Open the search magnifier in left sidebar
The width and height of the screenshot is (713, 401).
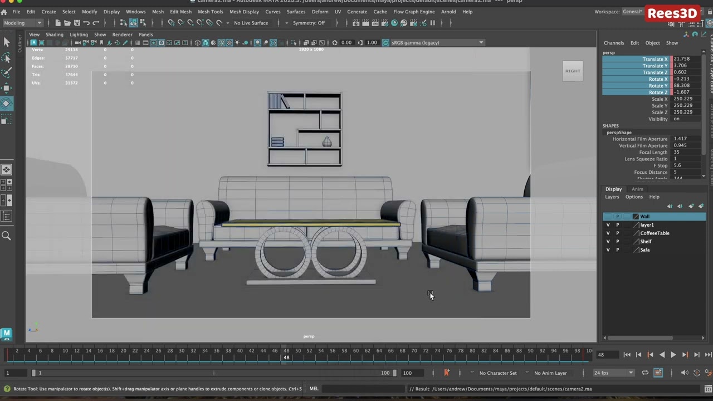(x=6, y=236)
